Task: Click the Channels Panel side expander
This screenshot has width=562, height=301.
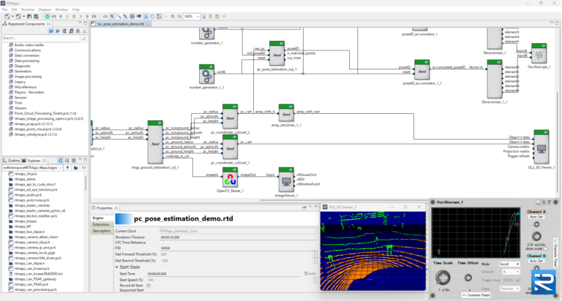Action: tap(556, 253)
